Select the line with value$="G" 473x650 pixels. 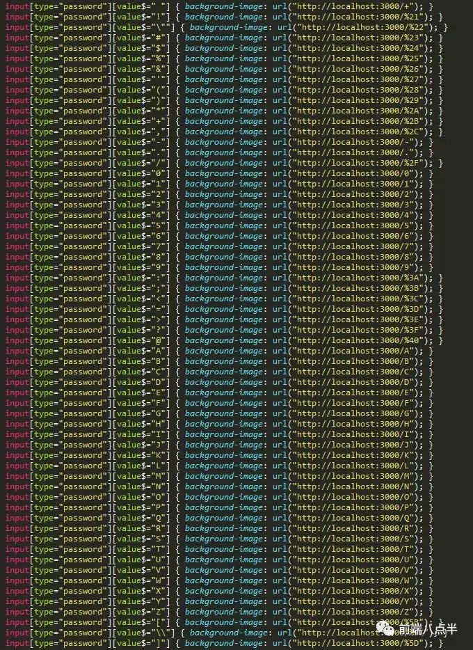218,413
